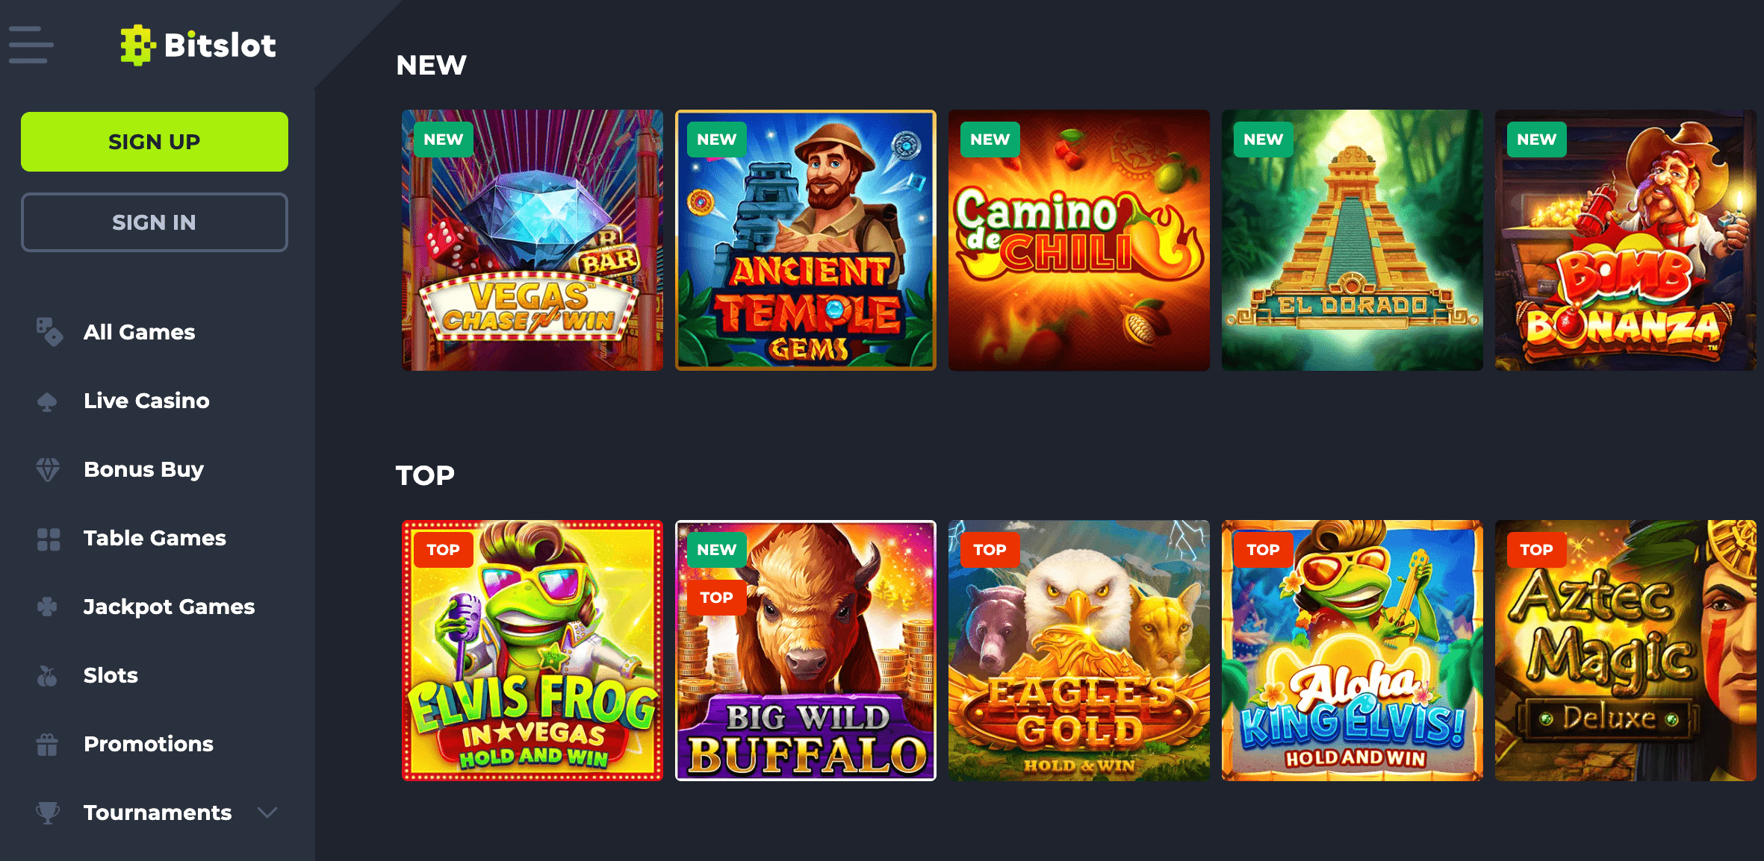Click the green SIGN UP button
1764x861 pixels.
(x=155, y=142)
